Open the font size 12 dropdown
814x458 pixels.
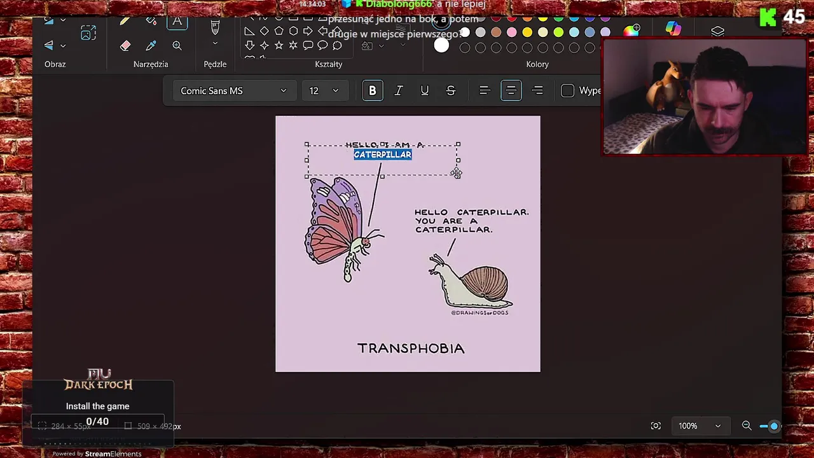point(324,91)
